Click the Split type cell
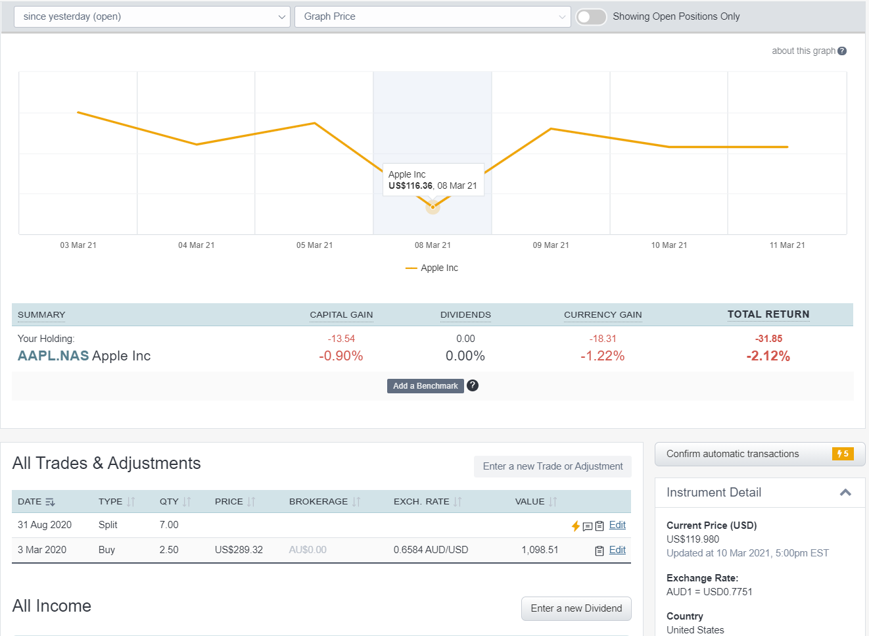This screenshot has height=636, width=869. pos(108,525)
